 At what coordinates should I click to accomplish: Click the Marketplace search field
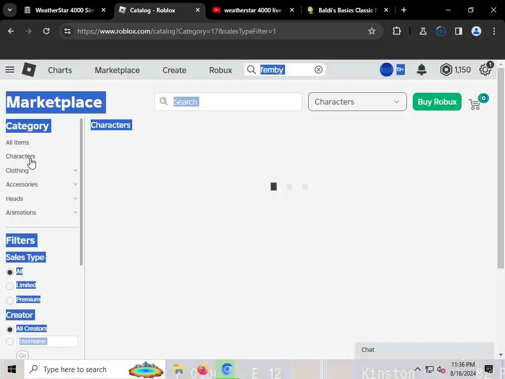228,102
